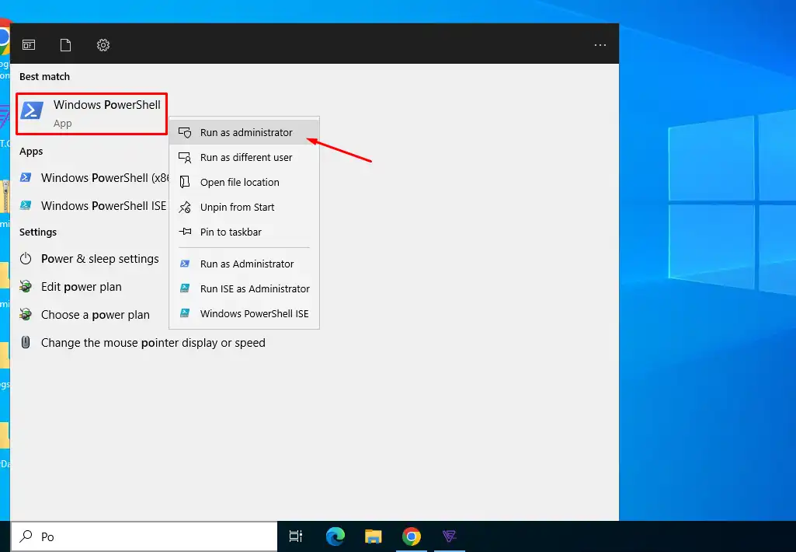
Task: Open the Apps filter icon in search header
Action: (29, 45)
